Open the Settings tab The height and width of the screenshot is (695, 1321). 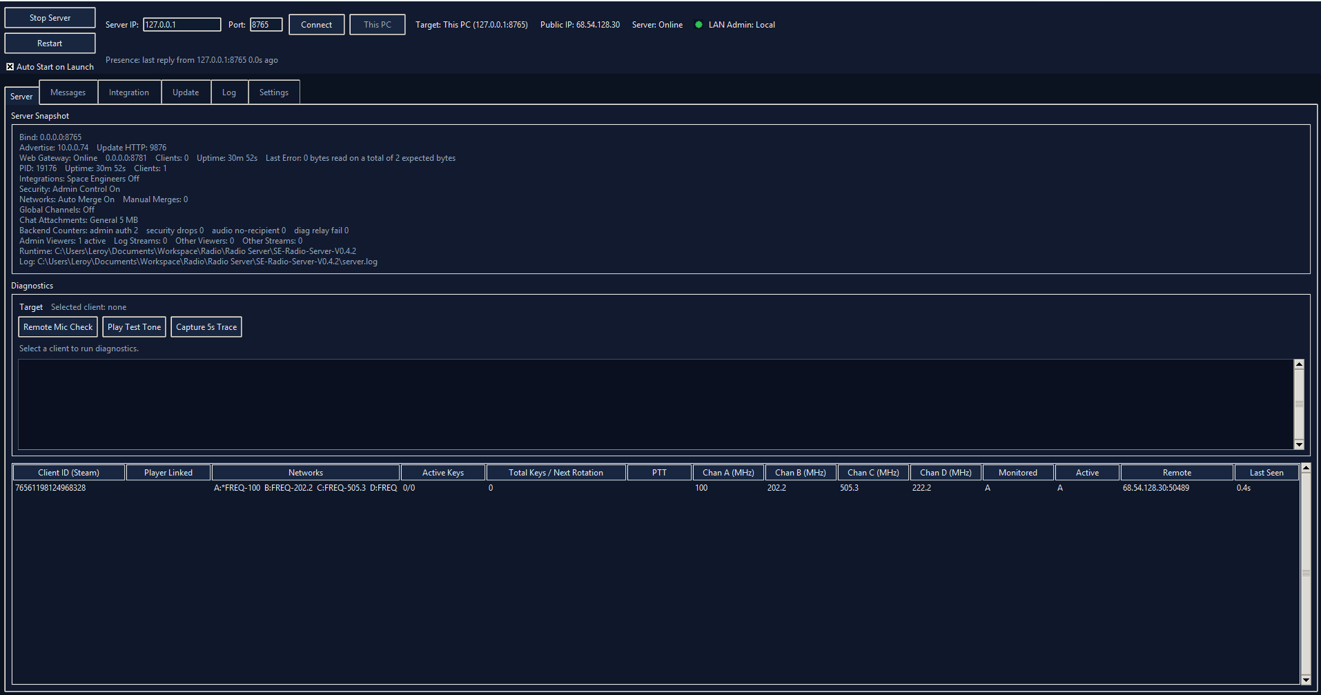[274, 92]
